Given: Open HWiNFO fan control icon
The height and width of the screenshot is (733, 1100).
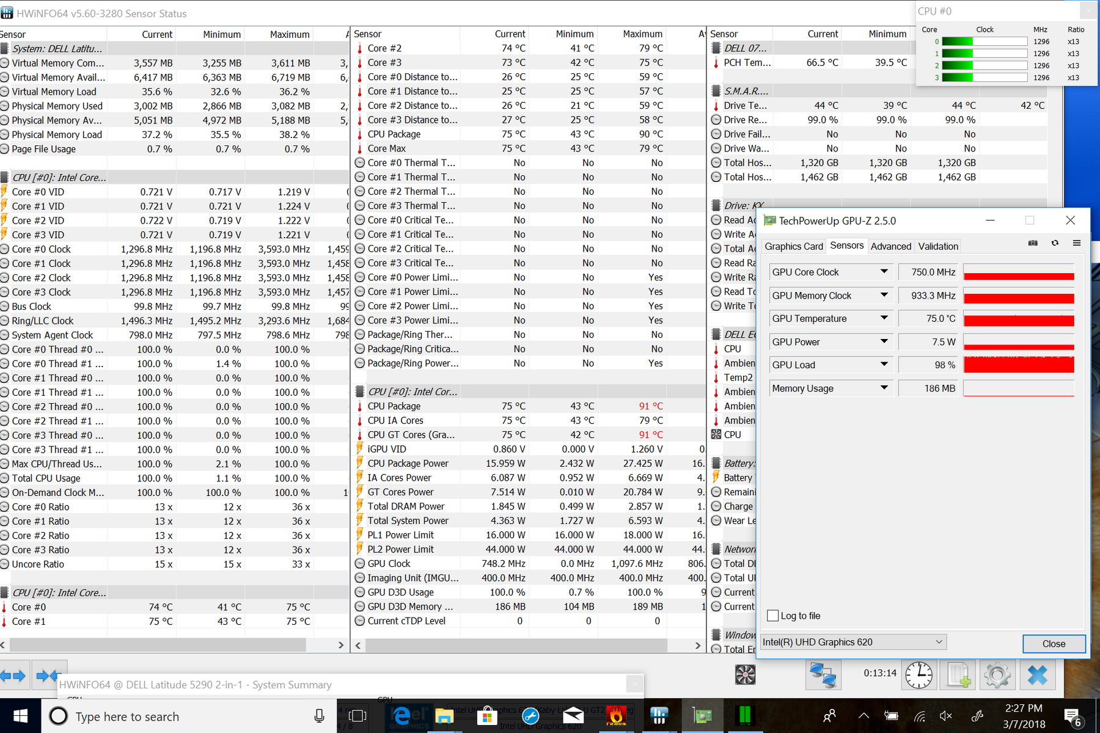Looking at the screenshot, I should click(x=745, y=674).
